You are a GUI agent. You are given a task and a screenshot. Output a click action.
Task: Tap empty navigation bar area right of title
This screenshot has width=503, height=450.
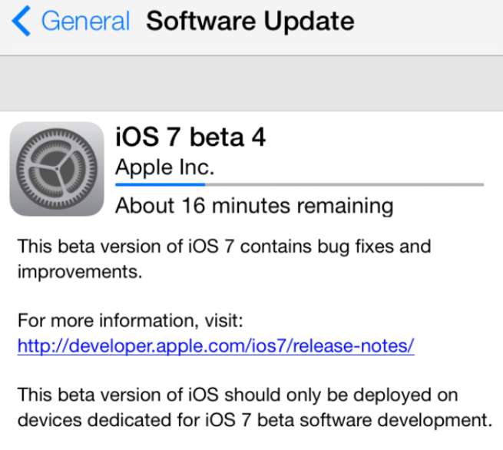coord(430,22)
